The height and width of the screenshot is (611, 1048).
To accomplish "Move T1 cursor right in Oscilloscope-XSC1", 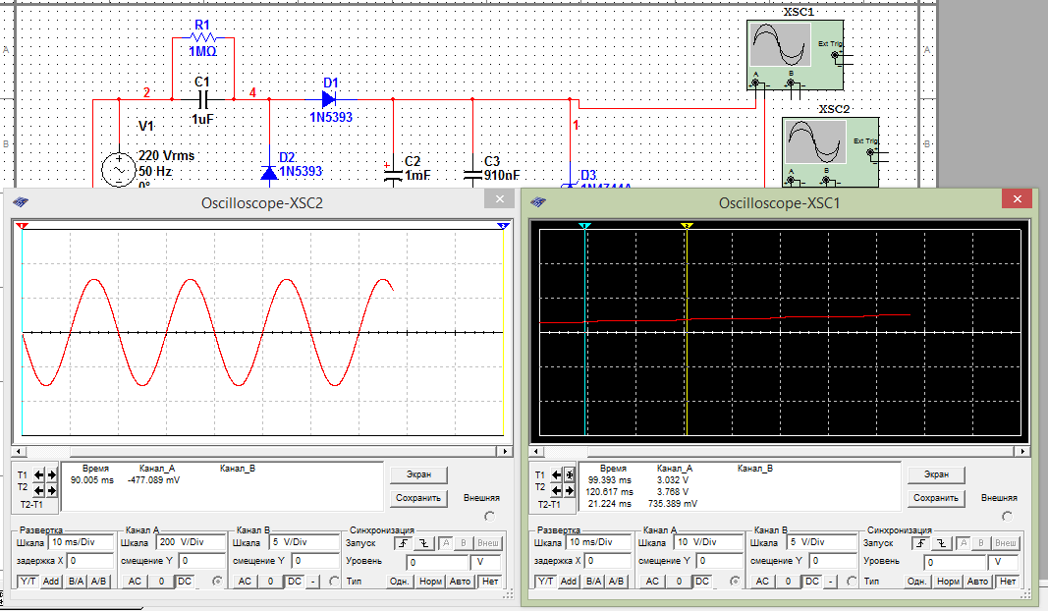I will (x=569, y=475).
